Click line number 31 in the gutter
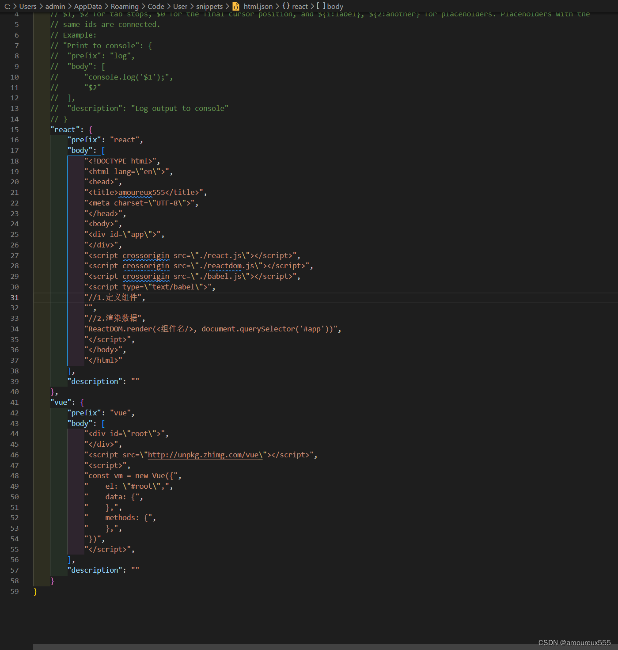Viewport: 618px width, 650px height. pos(15,297)
